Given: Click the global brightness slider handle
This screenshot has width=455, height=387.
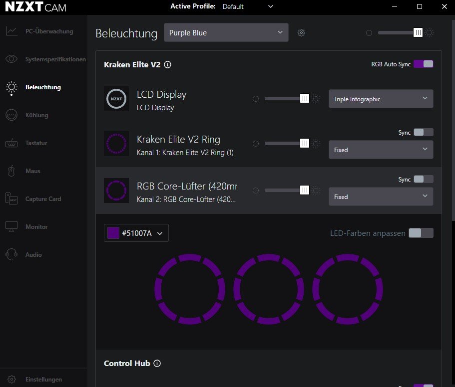Looking at the screenshot, I should pos(418,32).
